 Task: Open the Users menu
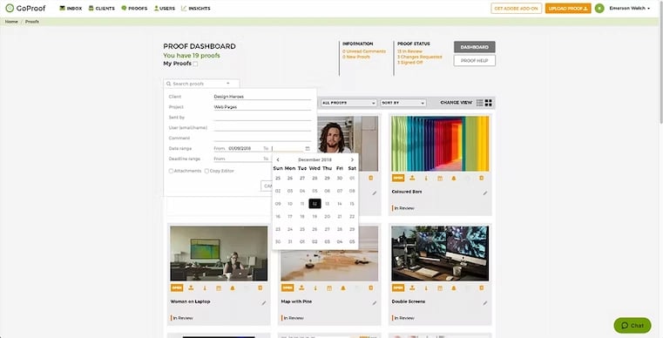[165, 8]
